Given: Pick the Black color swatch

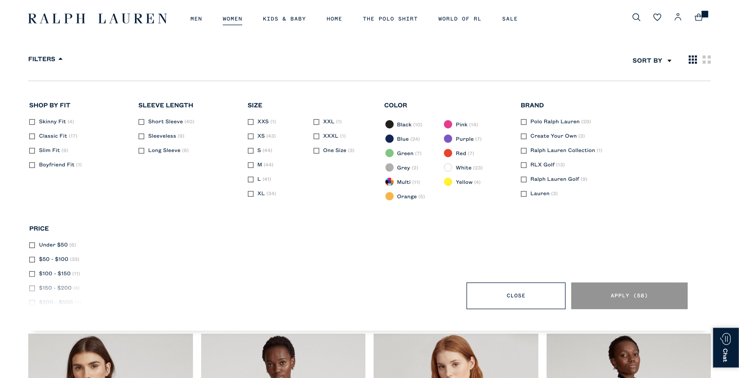Looking at the screenshot, I should [x=389, y=124].
